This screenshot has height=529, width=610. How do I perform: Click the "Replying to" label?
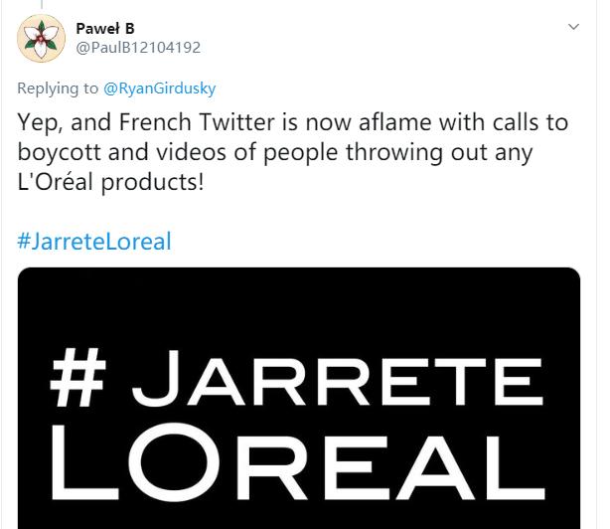click(x=59, y=89)
